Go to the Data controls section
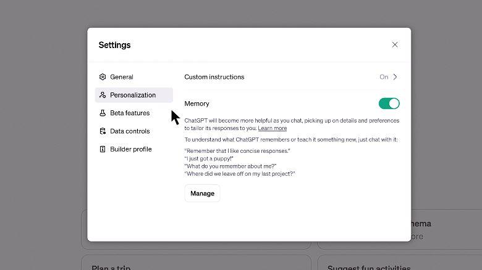This screenshot has width=482, height=270. click(x=130, y=131)
